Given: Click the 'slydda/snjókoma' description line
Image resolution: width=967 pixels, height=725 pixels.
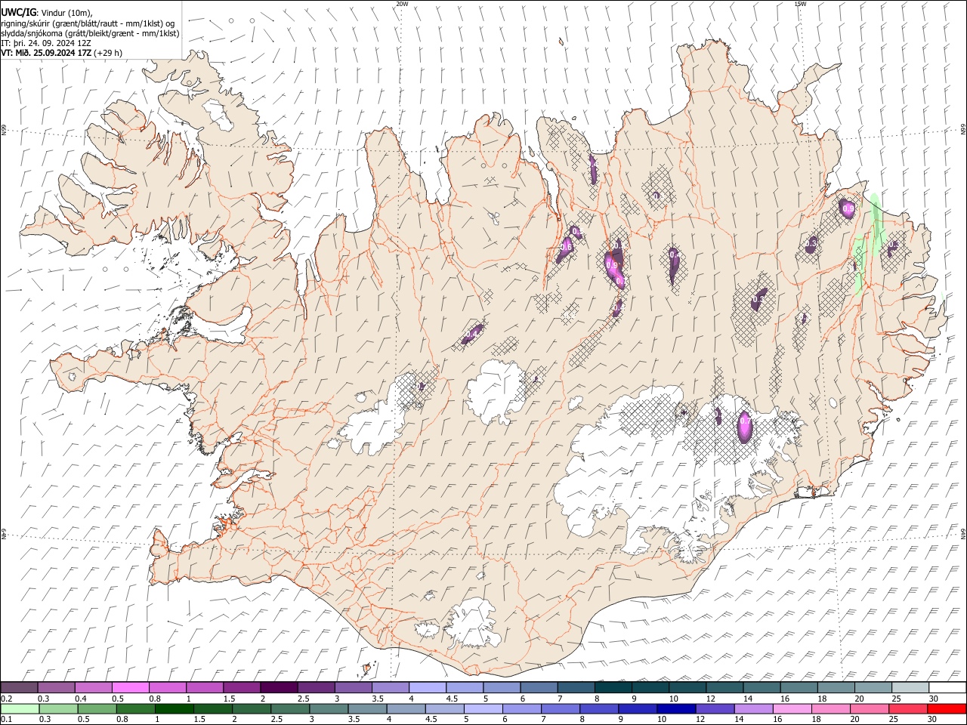Looking at the screenshot, I should coord(90,33).
